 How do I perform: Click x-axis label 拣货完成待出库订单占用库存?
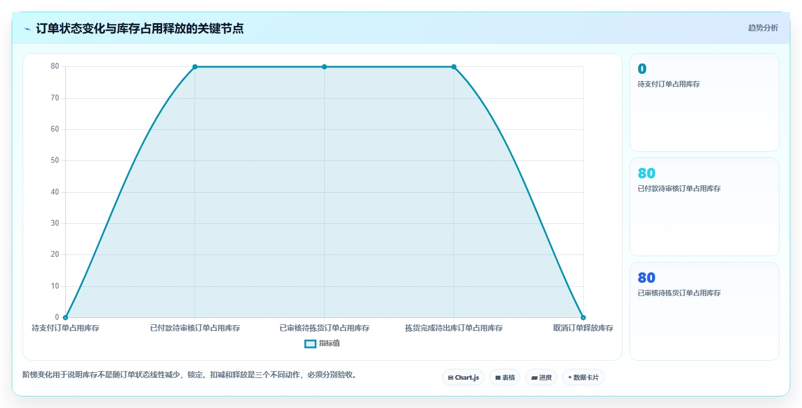click(454, 328)
